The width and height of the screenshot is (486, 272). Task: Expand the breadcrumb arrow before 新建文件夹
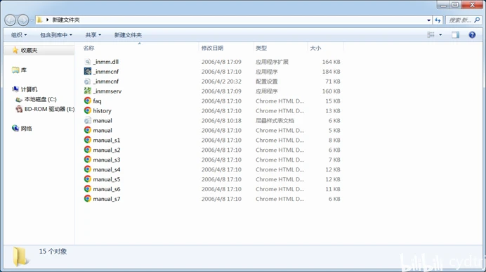tap(48, 20)
